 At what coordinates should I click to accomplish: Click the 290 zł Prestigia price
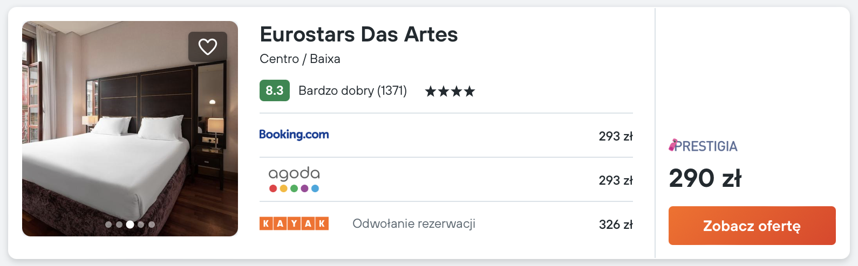(x=705, y=178)
